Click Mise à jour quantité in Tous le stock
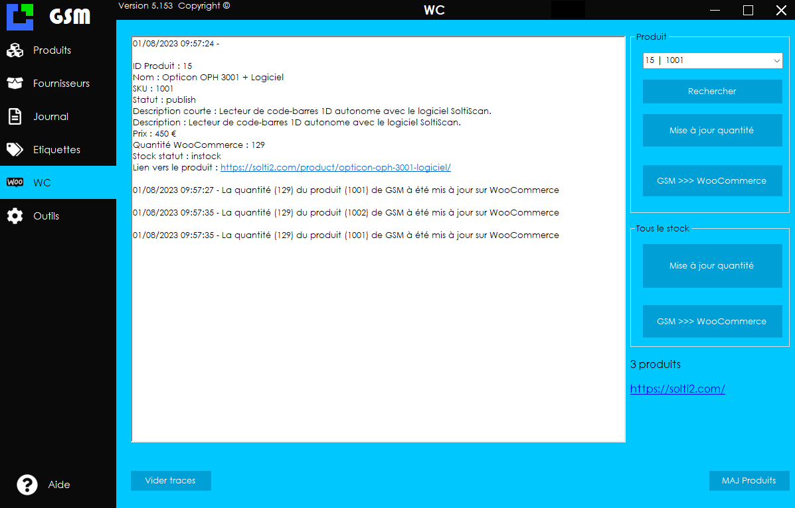This screenshot has width=795, height=508. [x=713, y=265]
